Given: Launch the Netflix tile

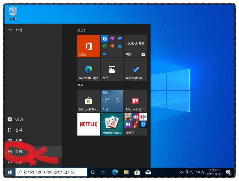Looking at the screenshot, I should click(x=88, y=124).
